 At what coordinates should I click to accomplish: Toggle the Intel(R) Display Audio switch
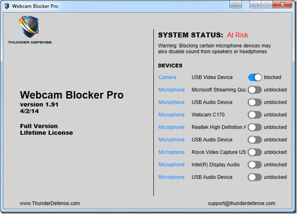coord(255,165)
